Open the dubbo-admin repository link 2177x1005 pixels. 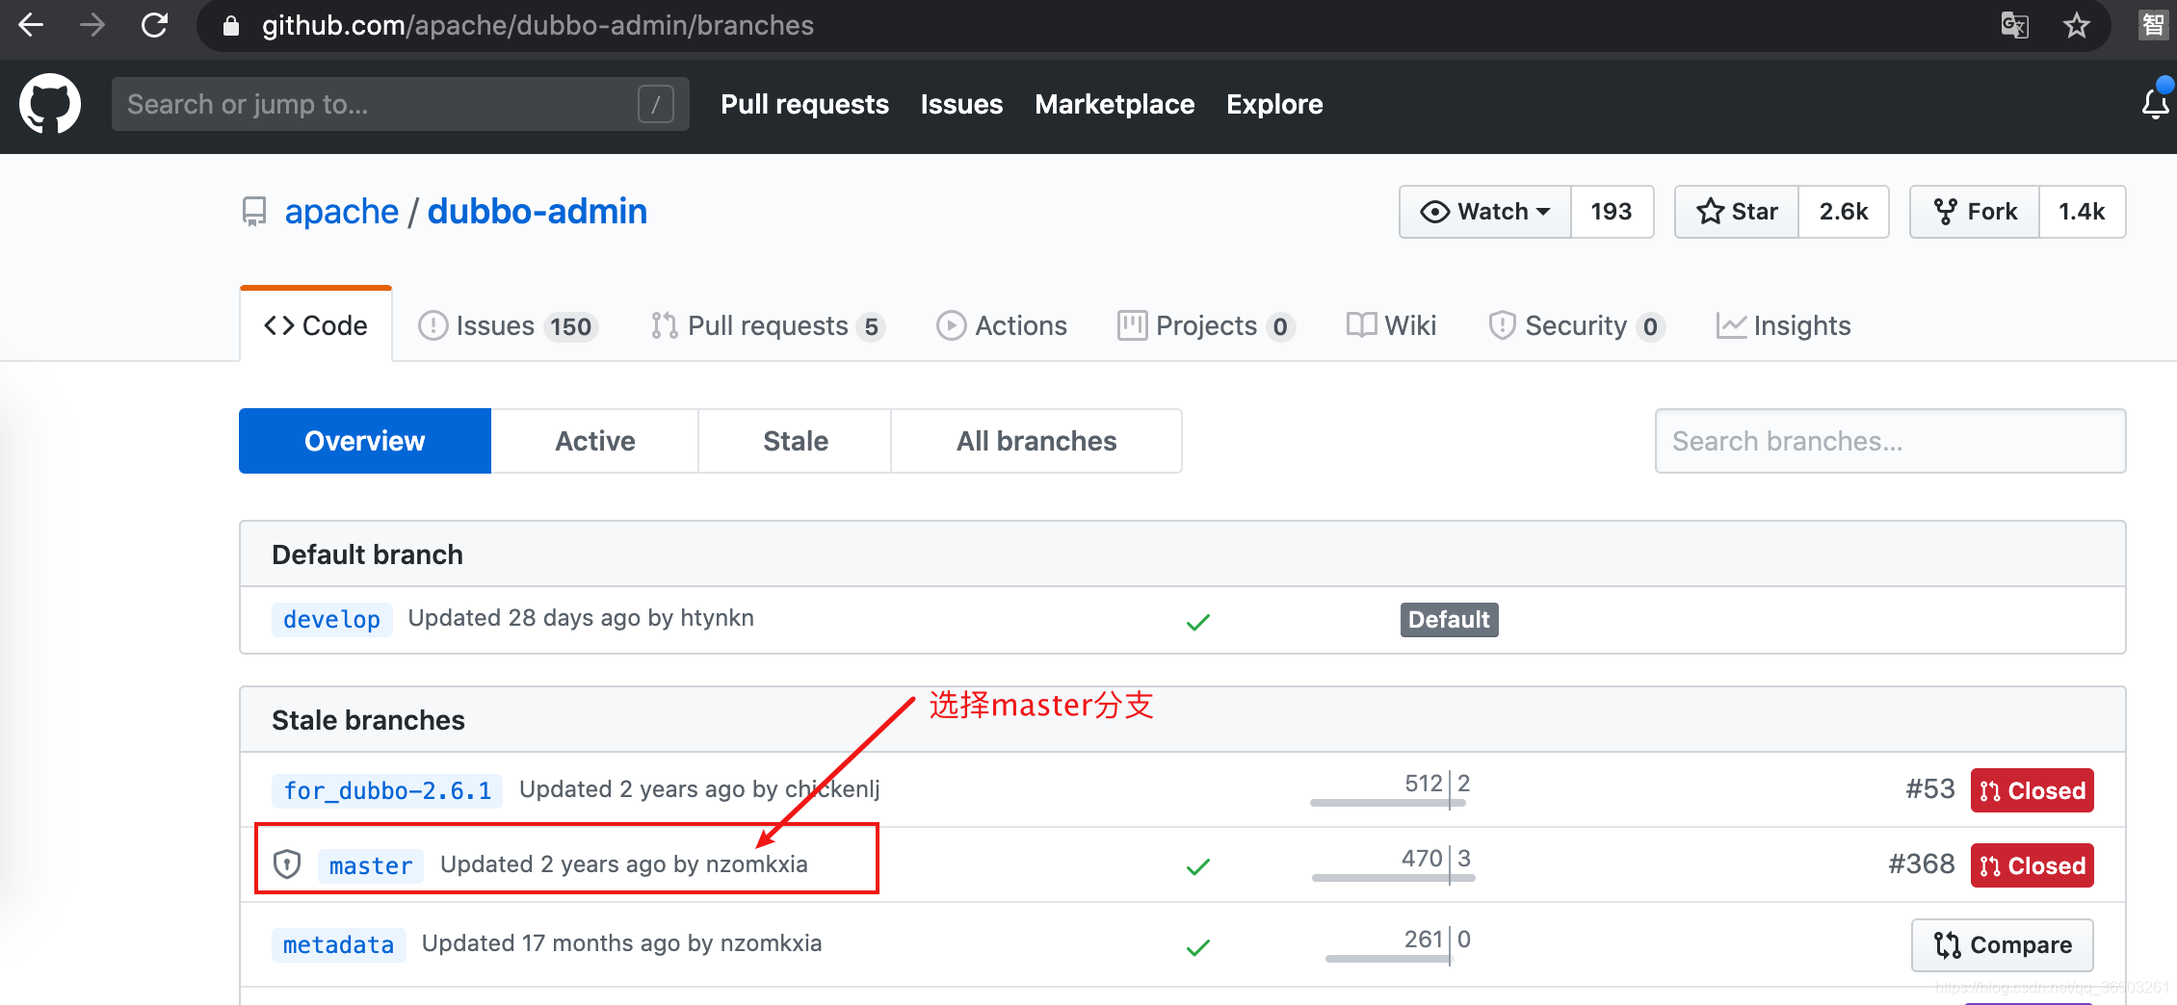pos(538,212)
